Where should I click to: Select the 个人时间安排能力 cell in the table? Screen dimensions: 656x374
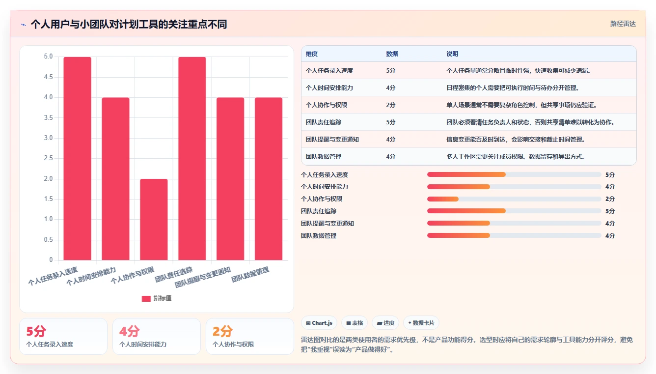(329, 88)
